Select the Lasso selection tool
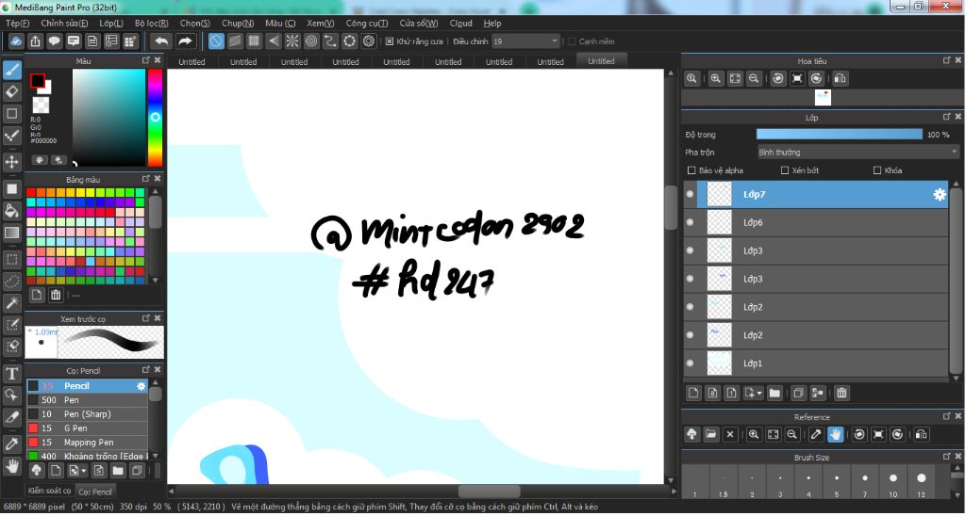 [11, 281]
